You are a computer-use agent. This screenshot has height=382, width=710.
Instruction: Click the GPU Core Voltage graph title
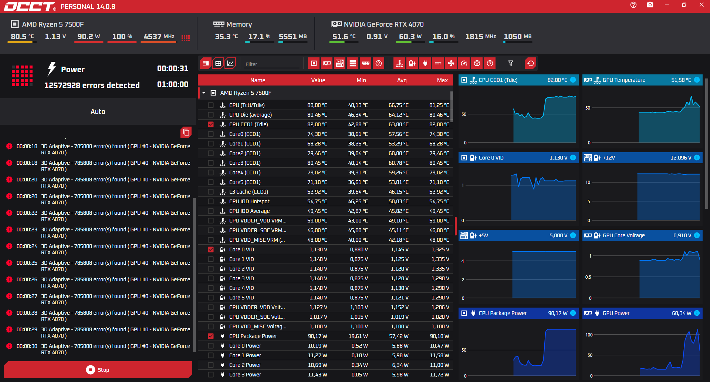click(x=623, y=235)
